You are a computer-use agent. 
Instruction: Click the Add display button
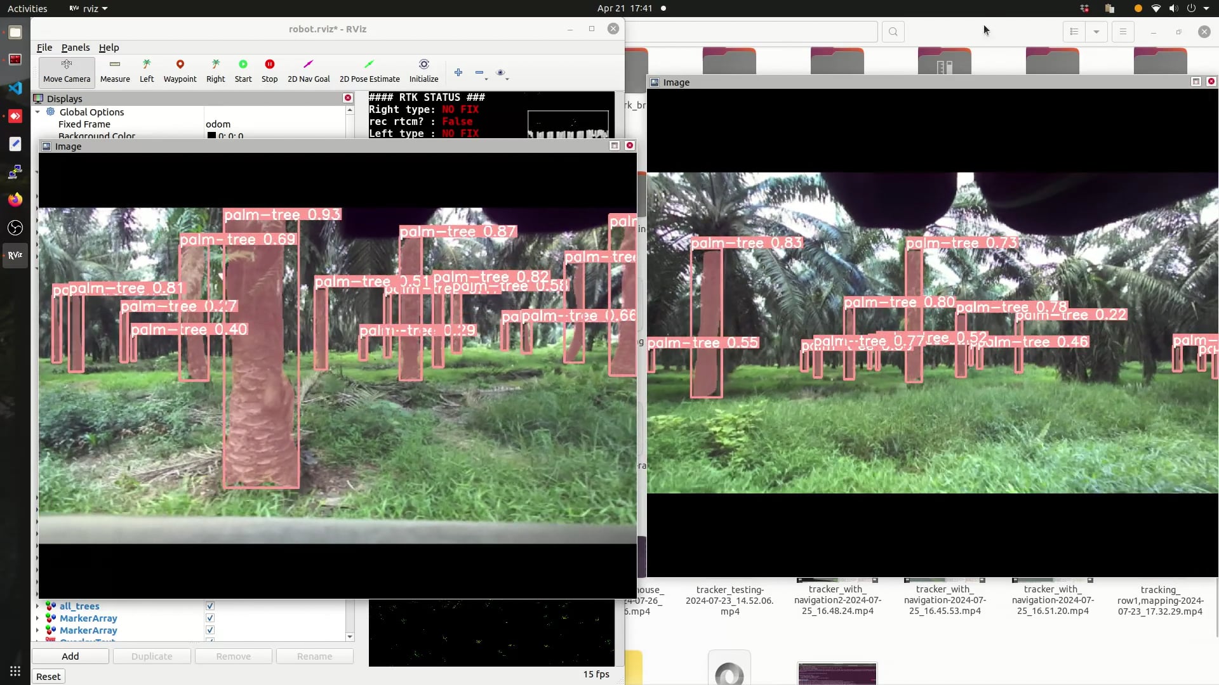[70, 656]
